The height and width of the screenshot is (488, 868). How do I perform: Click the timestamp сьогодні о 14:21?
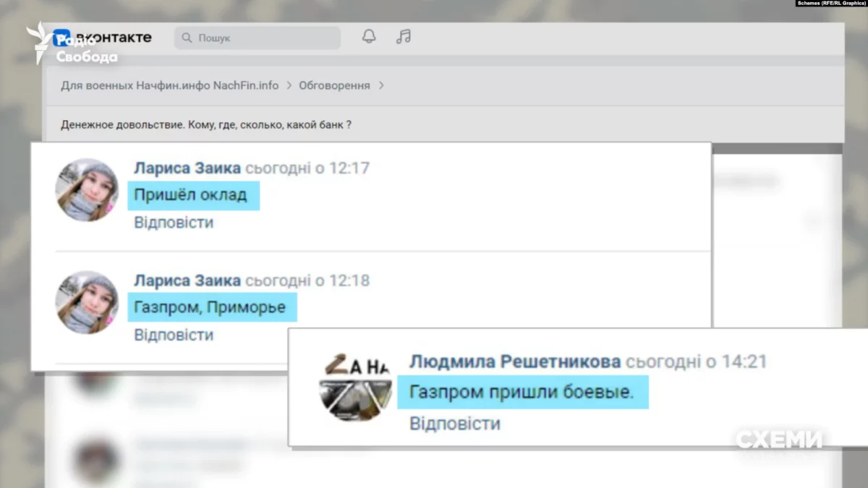coord(697,361)
